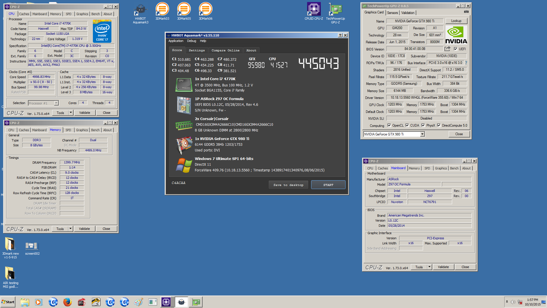Click the DRAM Frequency value 1399.7 MHz
This screenshot has height=308, width=547.
coord(72,162)
